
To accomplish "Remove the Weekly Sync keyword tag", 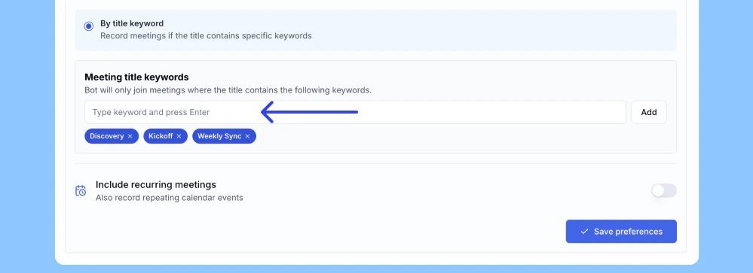I will click(x=247, y=136).
